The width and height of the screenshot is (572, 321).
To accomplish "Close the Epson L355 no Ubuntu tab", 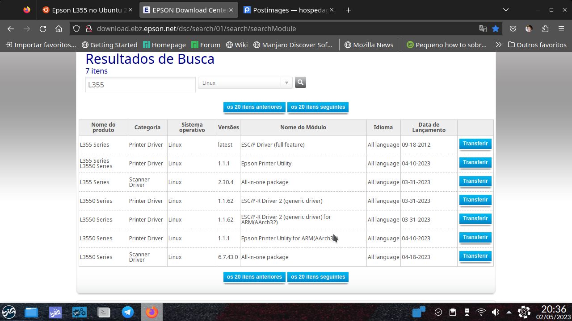I will (130, 10).
